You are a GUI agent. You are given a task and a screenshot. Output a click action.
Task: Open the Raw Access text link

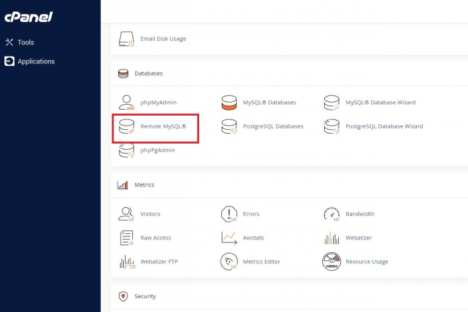pyautogui.click(x=156, y=238)
